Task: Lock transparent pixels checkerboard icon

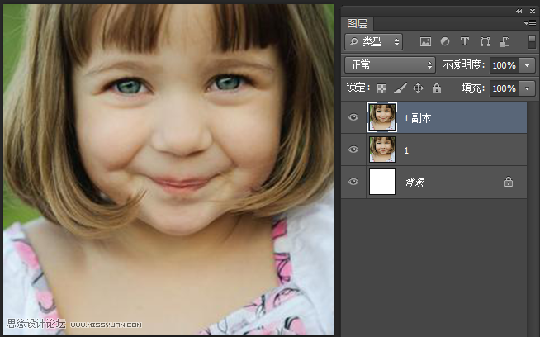Action: coord(381,88)
